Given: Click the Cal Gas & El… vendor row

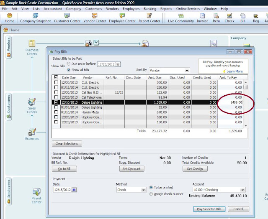Looking at the screenshot, I should pyautogui.click(x=147, y=92).
